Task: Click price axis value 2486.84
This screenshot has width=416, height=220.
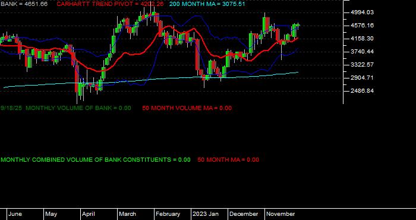Action: point(362,91)
